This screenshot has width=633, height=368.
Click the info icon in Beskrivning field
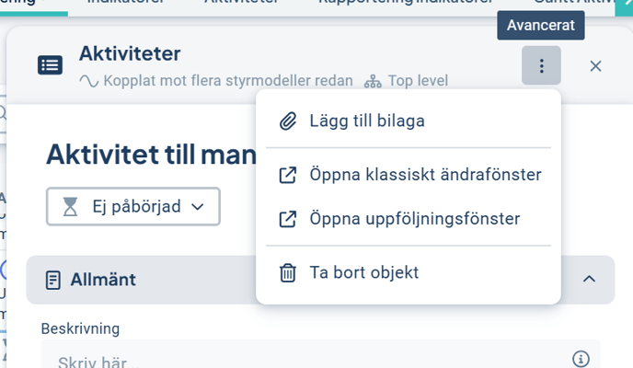(x=581, y=359)
